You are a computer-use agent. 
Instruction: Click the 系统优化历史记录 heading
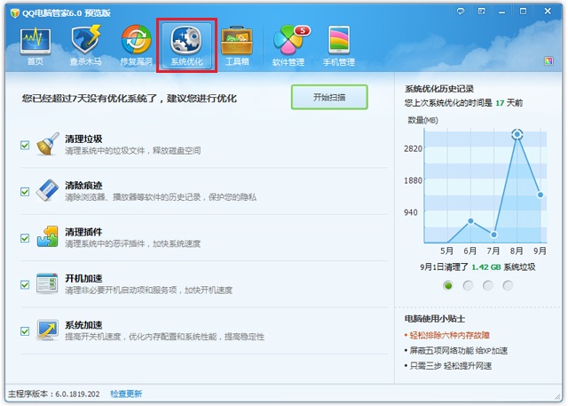click(x=439, y=89)
